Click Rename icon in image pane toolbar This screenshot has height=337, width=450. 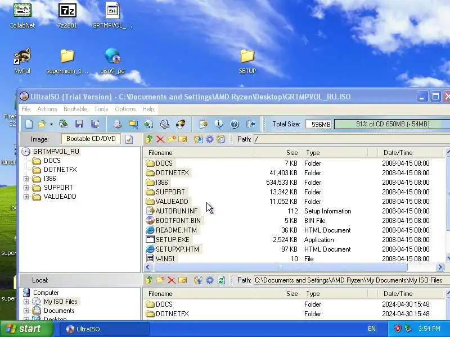pos(182,139)
